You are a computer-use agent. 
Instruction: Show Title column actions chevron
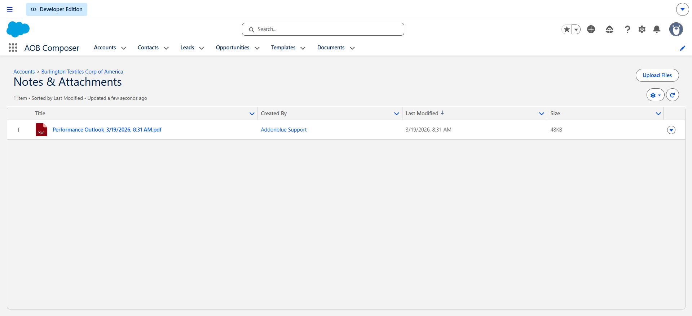tap(252, 114)
